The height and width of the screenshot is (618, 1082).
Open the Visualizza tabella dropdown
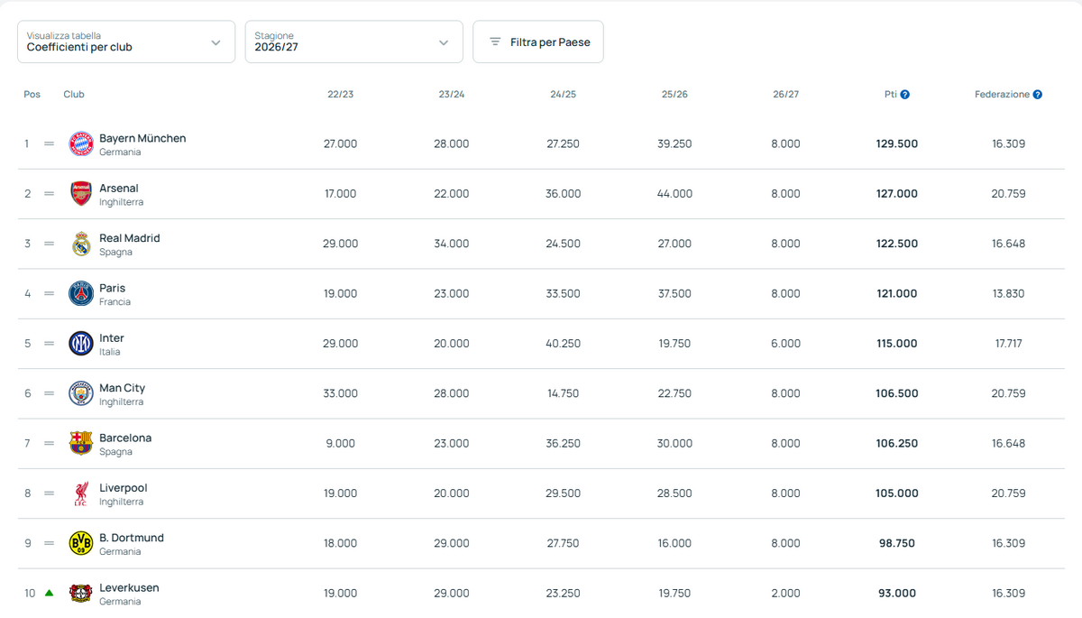pyautogui.click(x=126, y=42)
